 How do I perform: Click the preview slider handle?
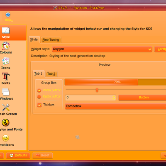click(x=97, y=90)
